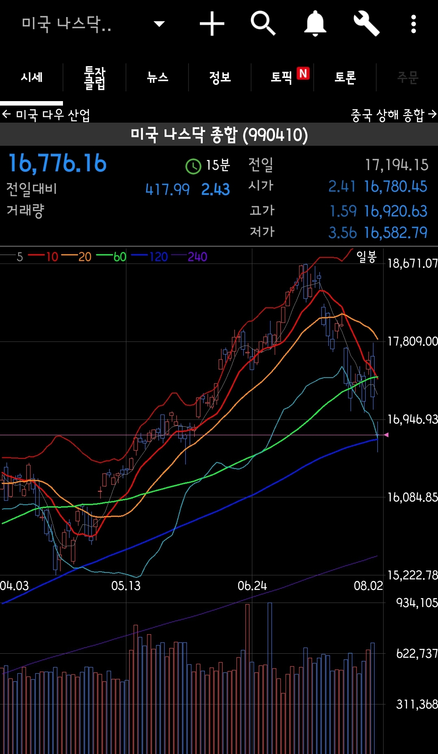Go back to 미국 다우 산업
Viewport: 438px width, 754px height.
pos(46,115)
